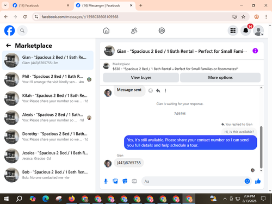The width and height of the screenshot is (272, 204).
Task: Send a thumbs-up like
Action: pyautogui.click(x=258, y=181)
